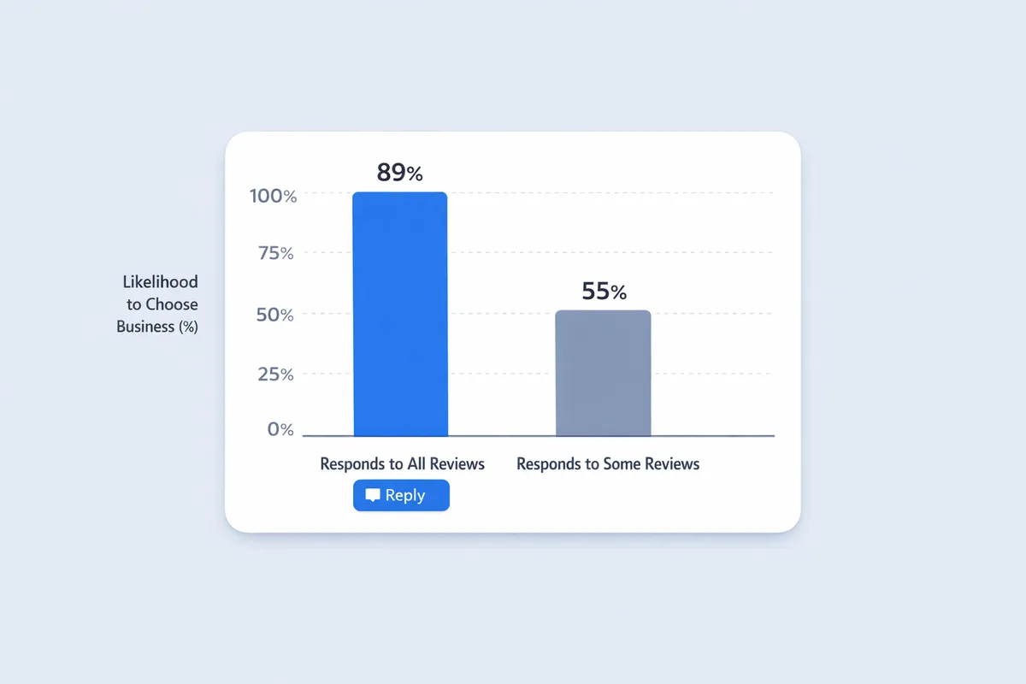Select the 75% y-axis tick label

[x=276, y=253]
